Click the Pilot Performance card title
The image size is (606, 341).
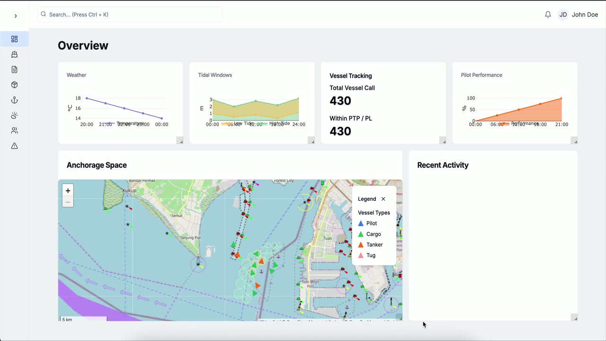(x=481, y=75)
